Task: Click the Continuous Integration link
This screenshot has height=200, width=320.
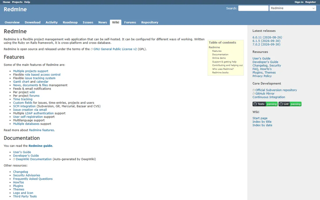Action: 269,97
